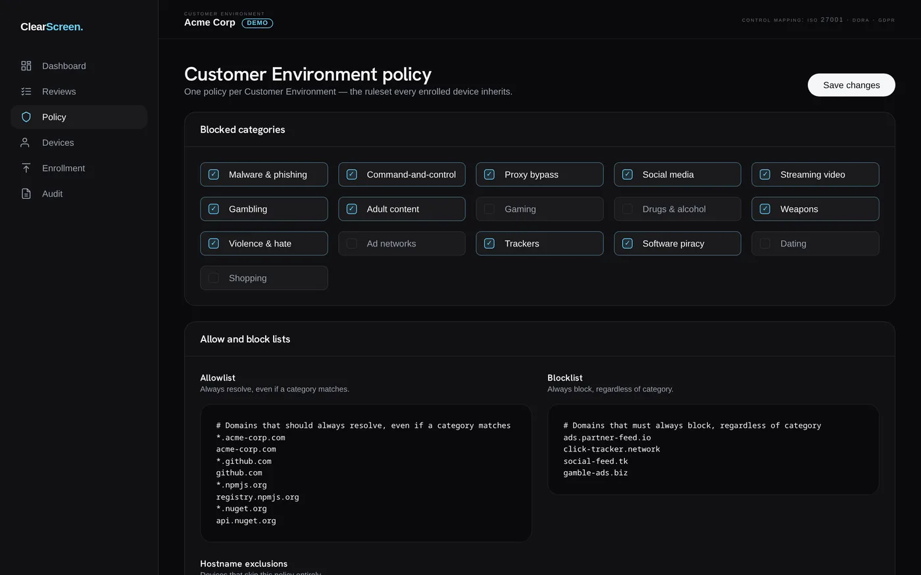The height and width of the screenshot is (575, 921).
Task: Click inside the Allowlist text area
Action: (x=366, y=473)
